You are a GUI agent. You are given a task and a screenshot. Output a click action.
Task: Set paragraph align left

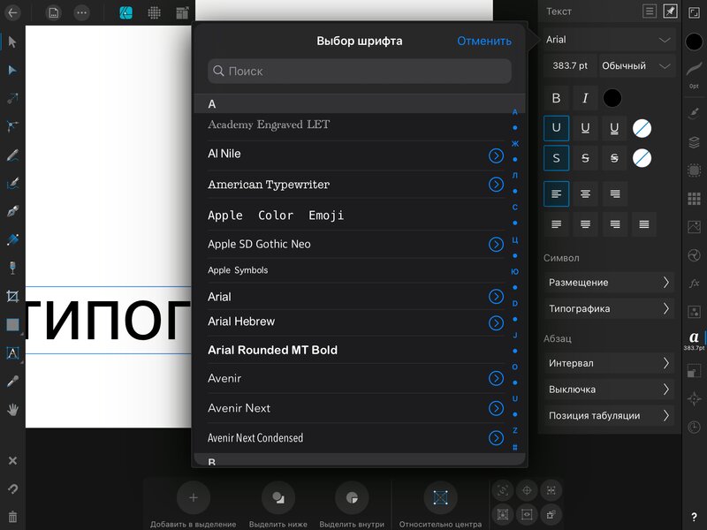(x=556, y=193)
